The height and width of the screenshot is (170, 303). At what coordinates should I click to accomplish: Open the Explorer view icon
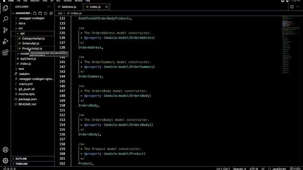[5, 8]
